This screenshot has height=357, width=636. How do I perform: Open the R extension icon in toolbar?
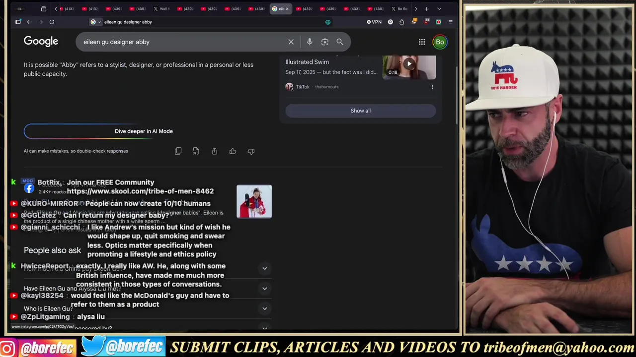click(x=390, y=22)
